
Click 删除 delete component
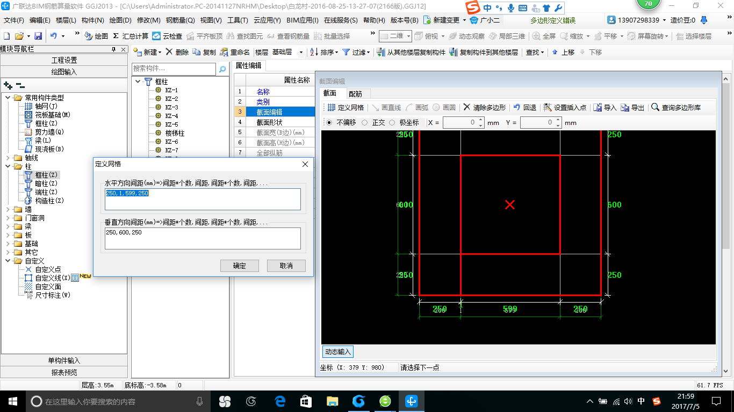[177, 52]
